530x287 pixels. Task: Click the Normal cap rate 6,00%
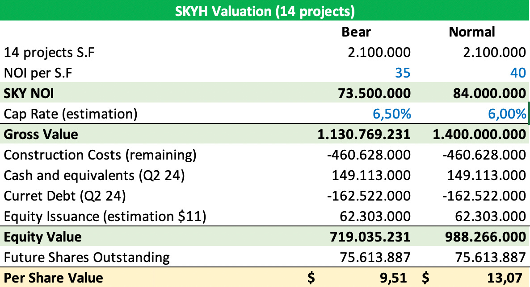coord(507,114)
